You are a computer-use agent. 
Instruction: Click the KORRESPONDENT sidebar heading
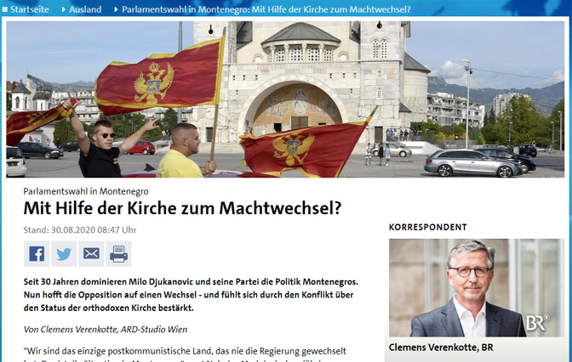click(x=427, y=227)
